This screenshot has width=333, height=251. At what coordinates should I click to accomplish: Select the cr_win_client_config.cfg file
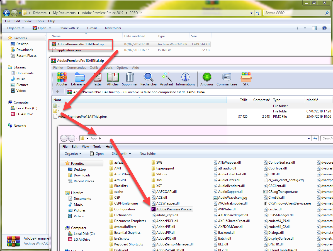[x=283, y=180]
